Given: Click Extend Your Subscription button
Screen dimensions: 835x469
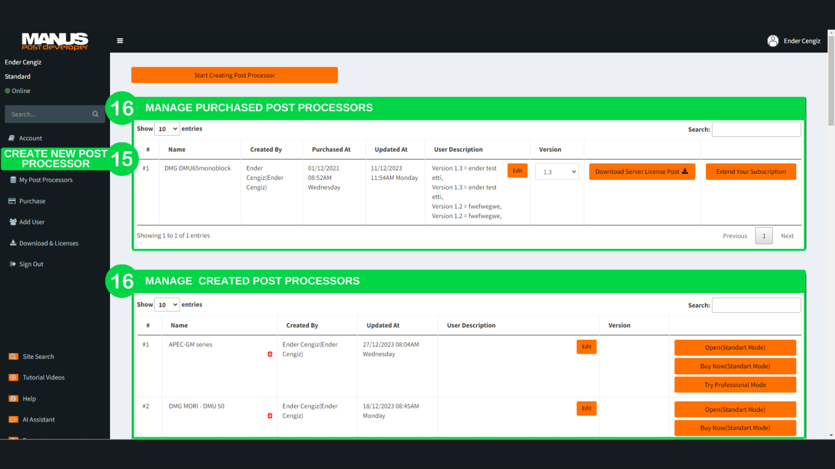Looking at the screenshot, I should coord(750,171).
